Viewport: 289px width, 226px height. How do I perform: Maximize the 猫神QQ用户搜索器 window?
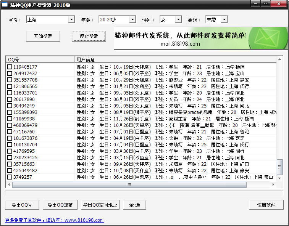pyautogui.click(x=265, y=4)
